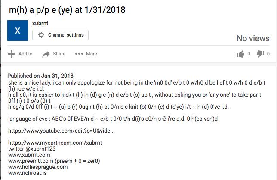Open the www.richroat.is link

(x=28, y=173)
